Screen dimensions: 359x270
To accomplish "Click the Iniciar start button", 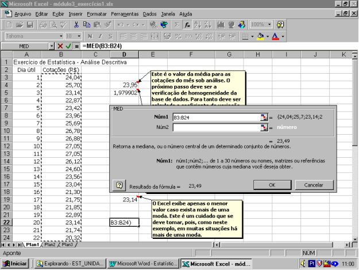I will click(16, 264).
